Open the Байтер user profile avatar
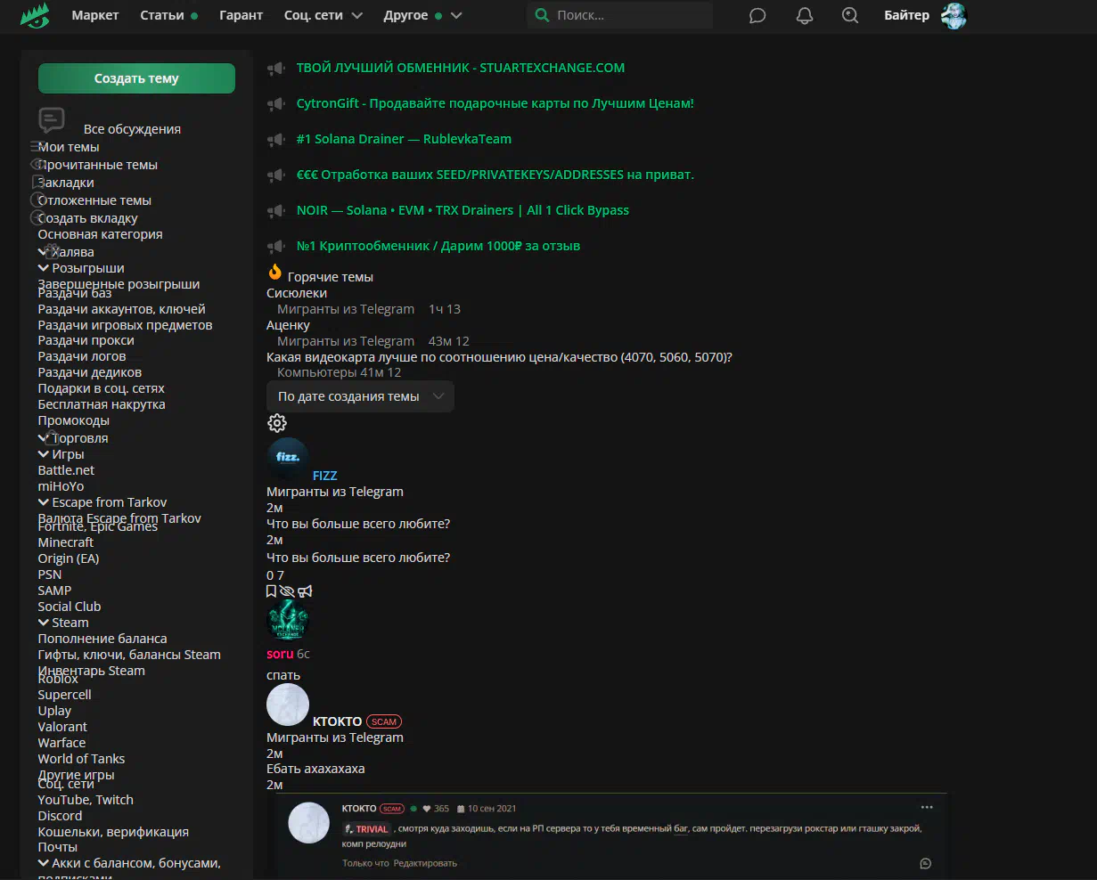 tap(954, 15)
